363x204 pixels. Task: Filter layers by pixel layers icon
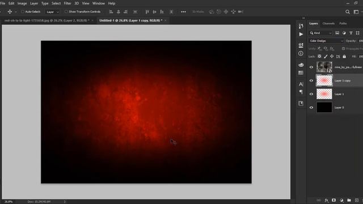click(x=337, y=33)
